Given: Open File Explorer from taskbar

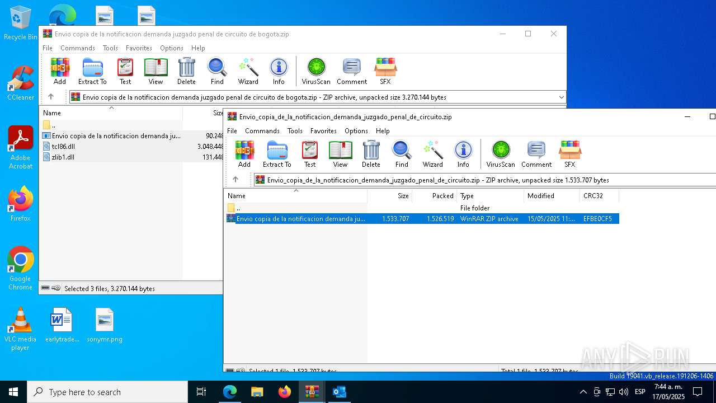Looking at the screenshot, I should click(x=257, y=392).
